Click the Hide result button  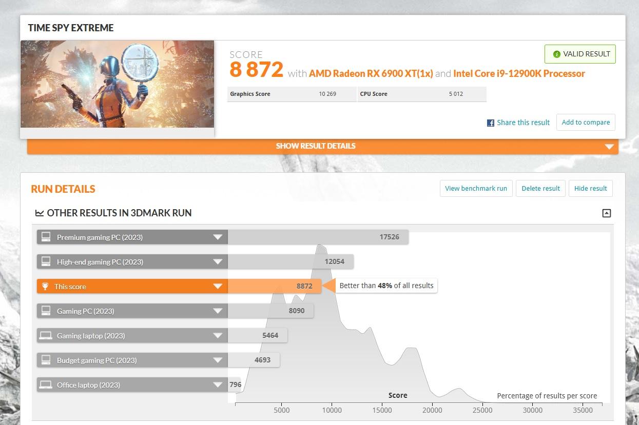pyautogui.click(x=590, y=189)
